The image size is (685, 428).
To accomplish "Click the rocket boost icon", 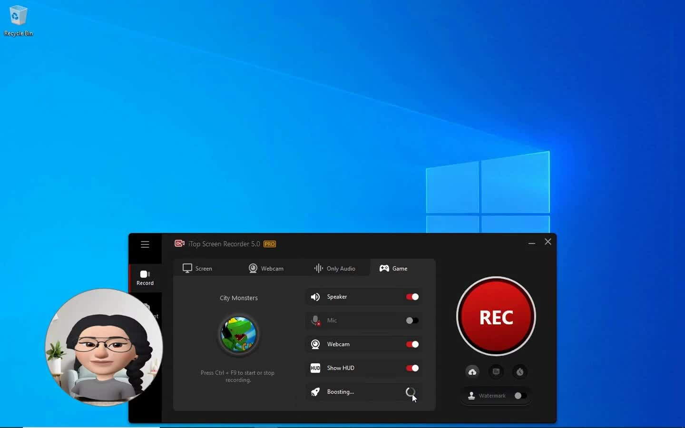I will 315,392.
